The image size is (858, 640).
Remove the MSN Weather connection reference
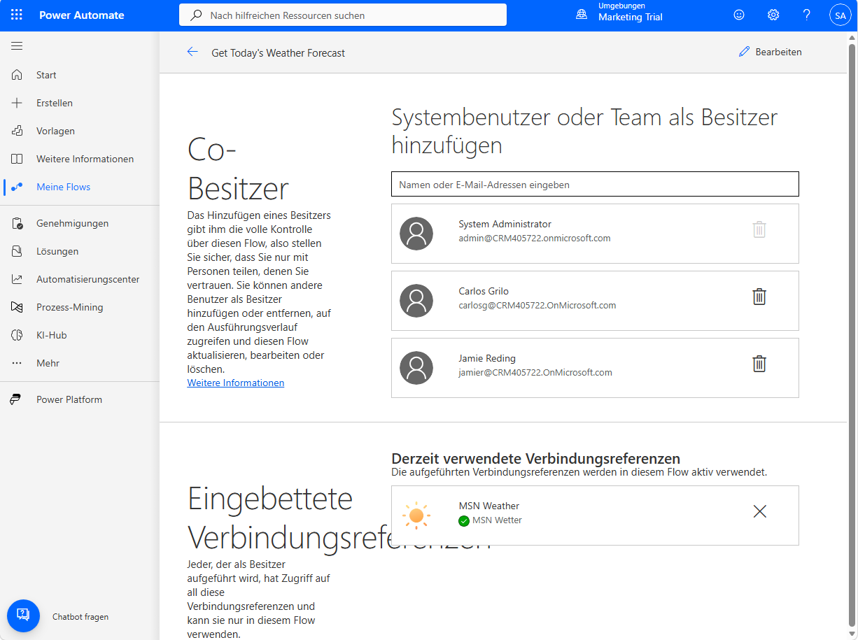[x=759, y=512]
